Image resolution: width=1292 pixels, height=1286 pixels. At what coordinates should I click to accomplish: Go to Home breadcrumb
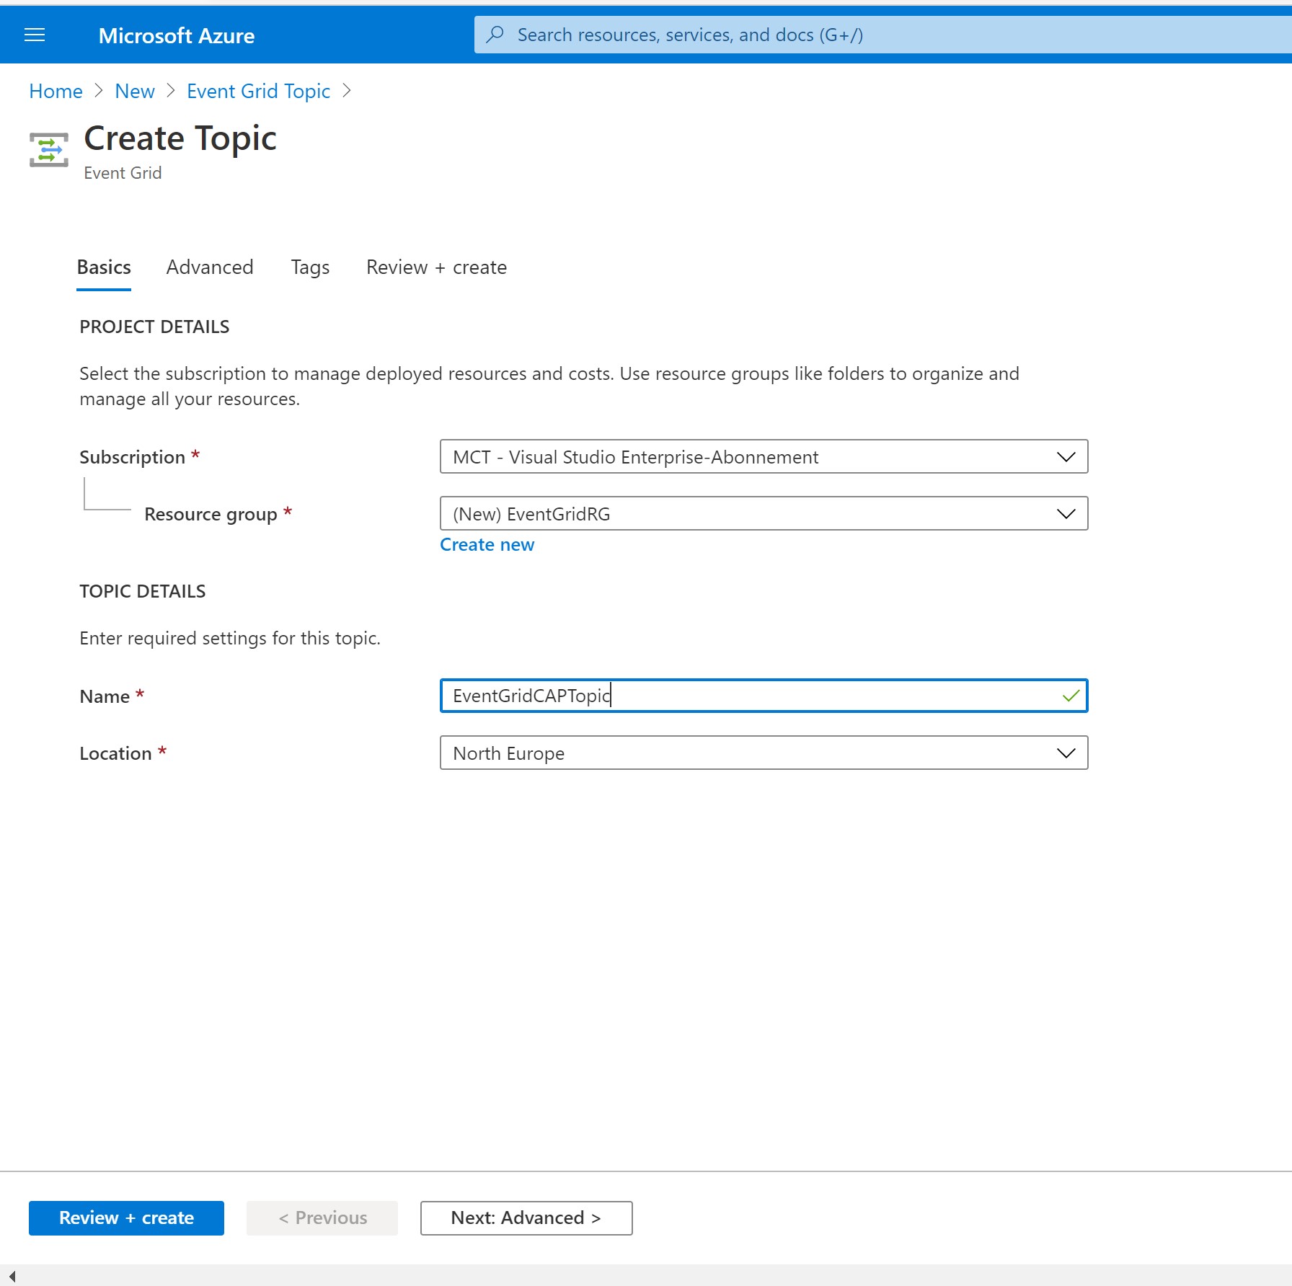click(x=56, y=92)
